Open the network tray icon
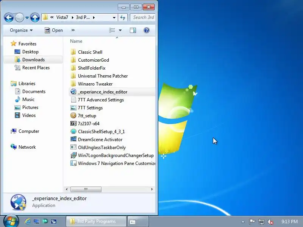Viewport: 303px width, 227px height. click(261, 222)
